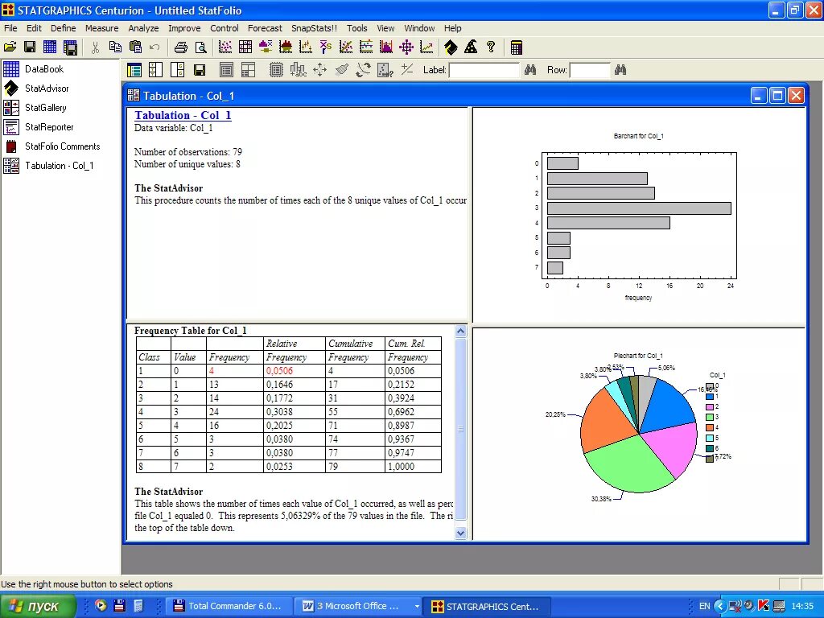The width and height of the screenshot is (824, 618).
Task: Select table cell showing 0,1646
Action: pyautogui.click(x=295, y=384)
